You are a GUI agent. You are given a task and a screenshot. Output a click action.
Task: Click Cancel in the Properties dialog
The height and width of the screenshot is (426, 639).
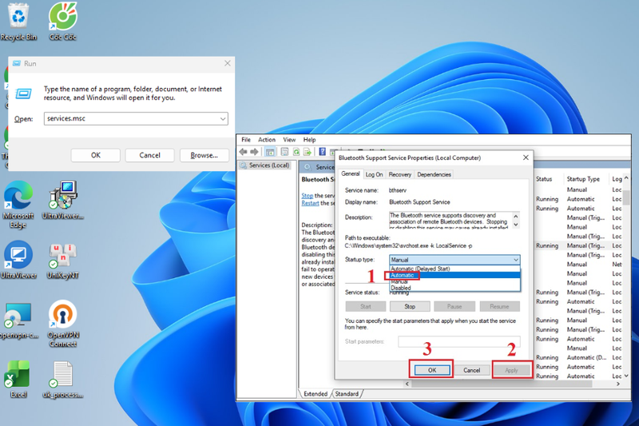(471, 370)
